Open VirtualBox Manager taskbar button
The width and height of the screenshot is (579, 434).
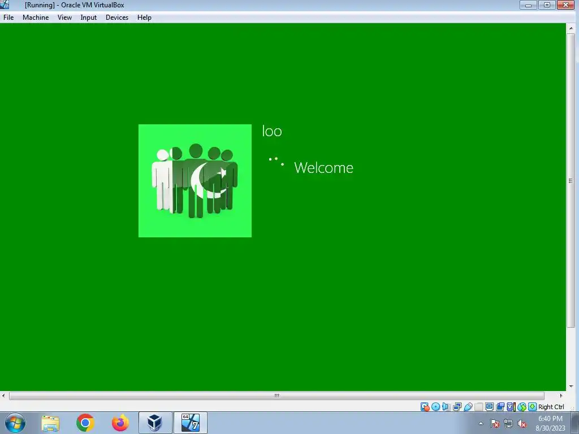(x=155, y=423)
